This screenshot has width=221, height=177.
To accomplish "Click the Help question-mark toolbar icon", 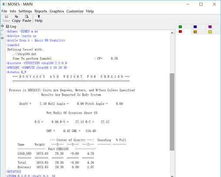I will [x=39, y=19].
